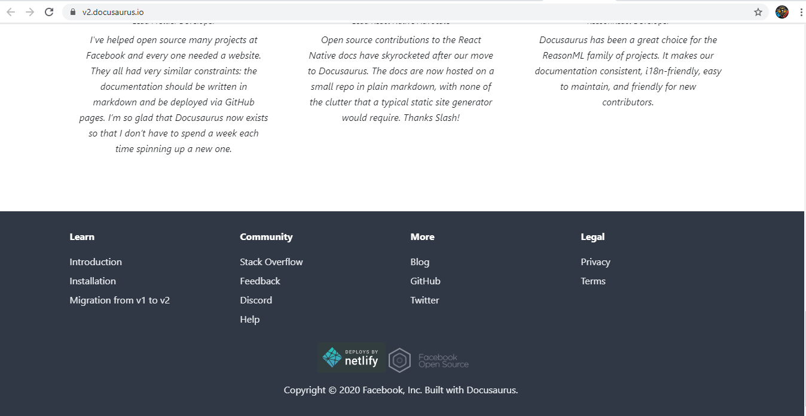Screen dimensions: 806x416
Task: Join Discord via the Community link
Action: [x=256, y=300]
